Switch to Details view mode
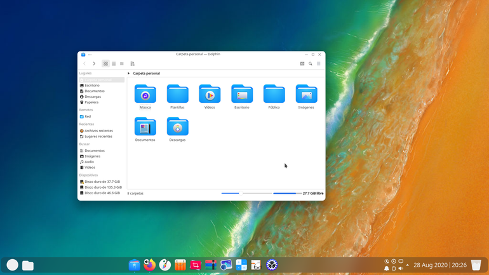 coord(122,64)
